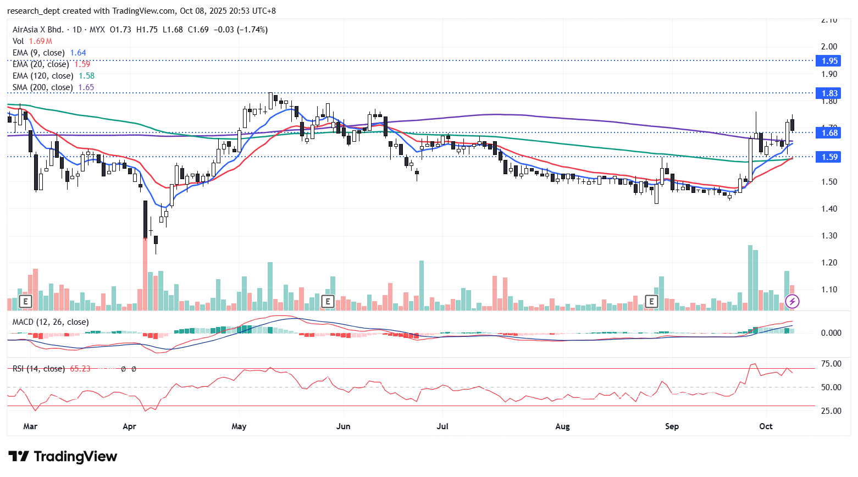Toggle the EMA (120, close) indicator legend
Screen dimensions: 858x477
[x=42, y=76]
